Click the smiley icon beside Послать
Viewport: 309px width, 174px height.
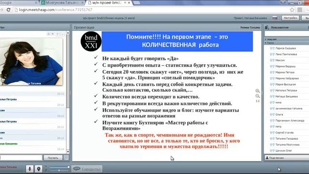point(66,158)
